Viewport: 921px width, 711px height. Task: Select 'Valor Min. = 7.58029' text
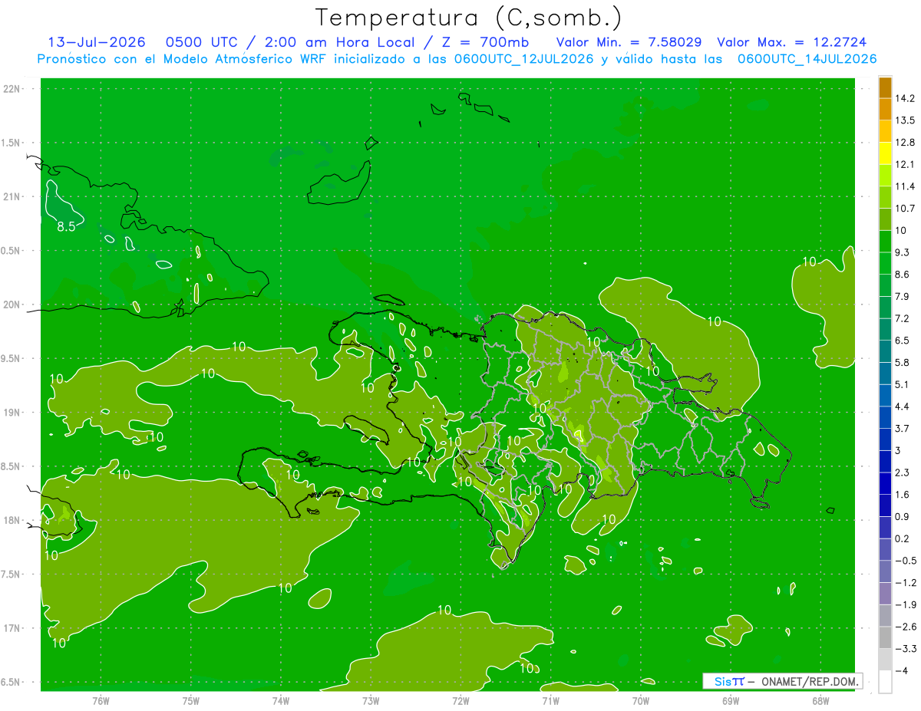point(629,42)
